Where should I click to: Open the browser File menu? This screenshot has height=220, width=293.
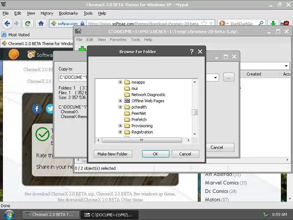point(5,13)
